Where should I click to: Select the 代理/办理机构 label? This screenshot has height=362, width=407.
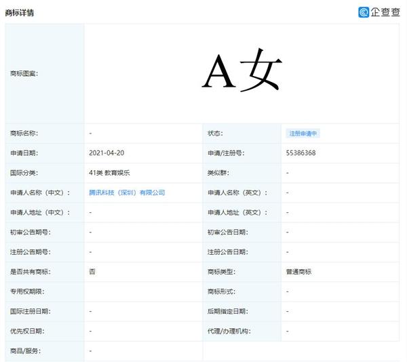pos(228,331)
